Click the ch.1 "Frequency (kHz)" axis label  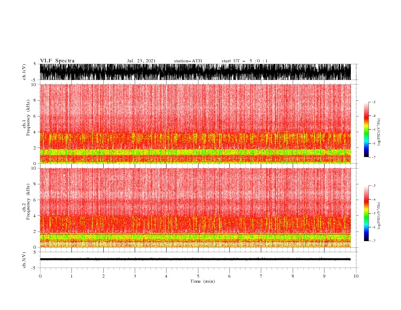(28, 118)
